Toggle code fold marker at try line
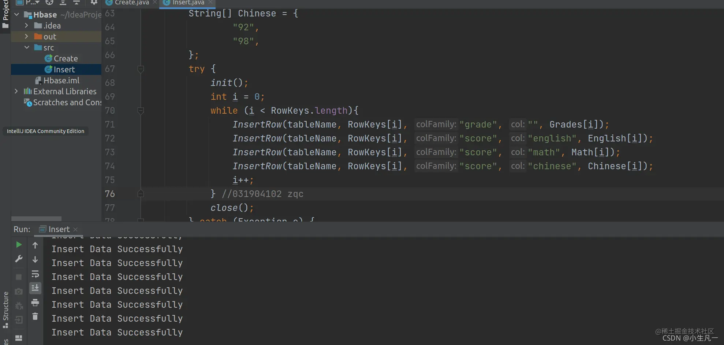This screenshot has height=345, width=724. click(x=141, y=69)
